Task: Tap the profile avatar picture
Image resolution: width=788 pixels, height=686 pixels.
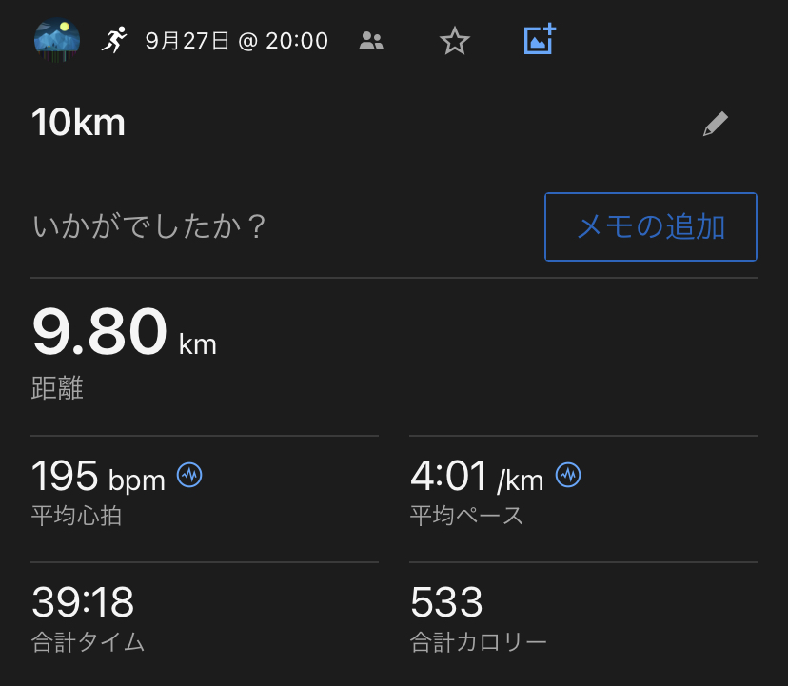Action: click(x=52, y=40)
